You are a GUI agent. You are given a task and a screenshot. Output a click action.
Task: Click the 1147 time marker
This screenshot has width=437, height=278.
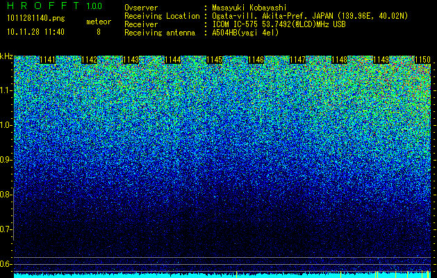pyautogui.click(x=297, y=60)
